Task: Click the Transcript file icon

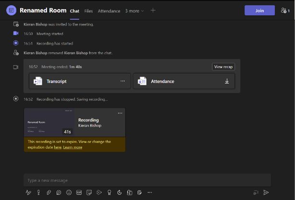Action: pos(38,81)
